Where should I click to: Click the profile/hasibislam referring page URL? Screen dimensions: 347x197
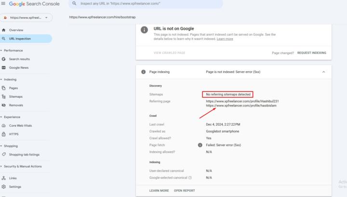click(241, 105)
